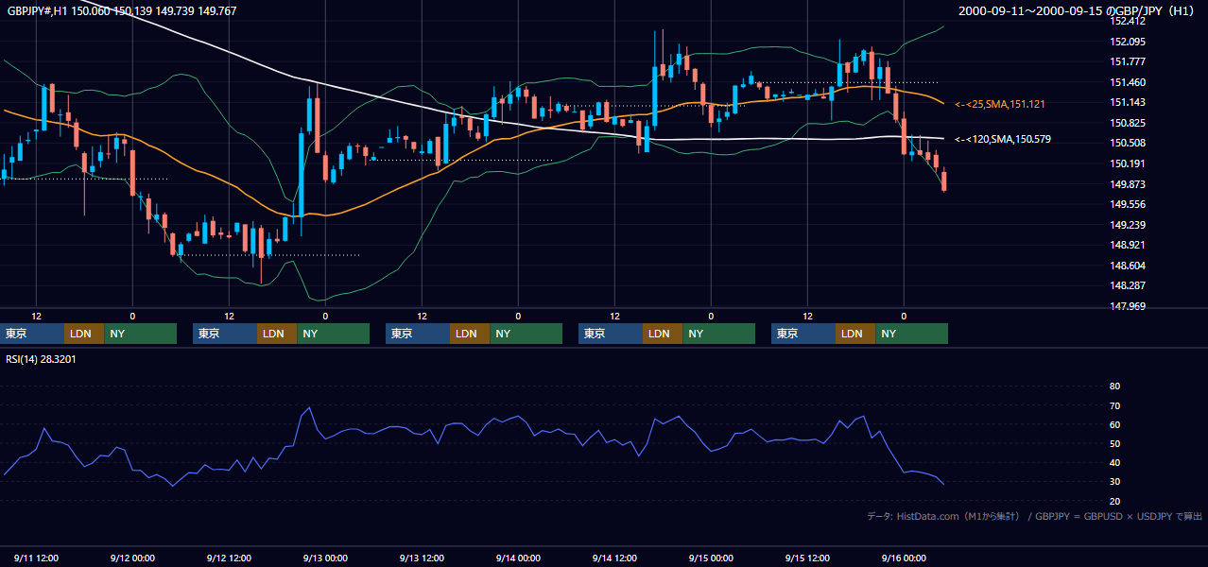Select the 9/15 12:00 date label

coord(808,558)
